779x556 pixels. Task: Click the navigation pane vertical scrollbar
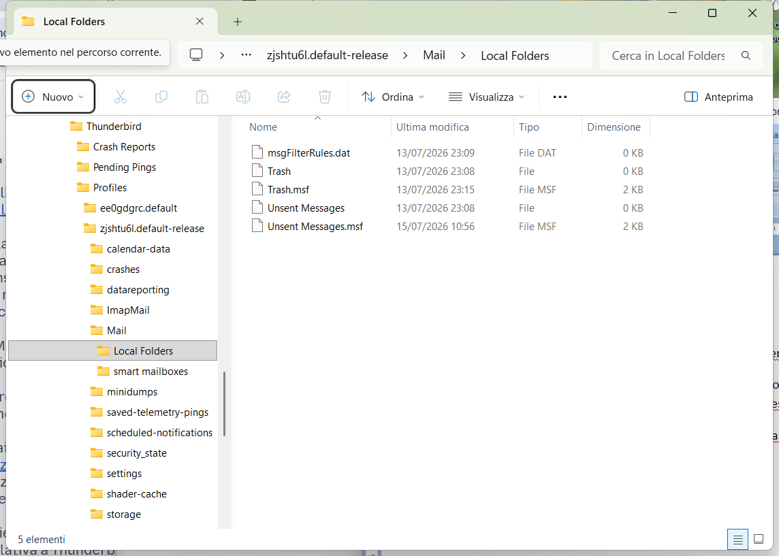point(225,404)
